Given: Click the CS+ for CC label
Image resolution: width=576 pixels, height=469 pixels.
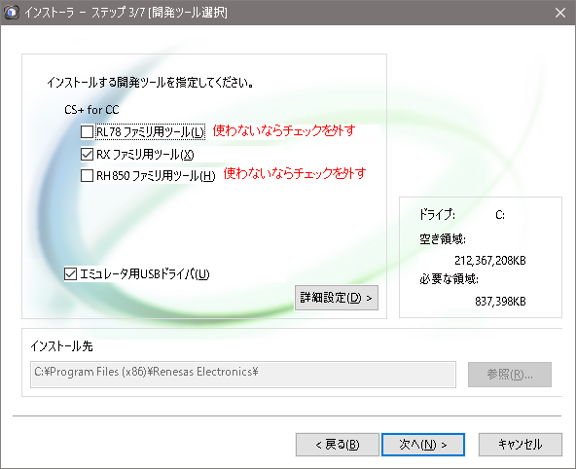Looking at the screenshot, I should click(91, 110).
